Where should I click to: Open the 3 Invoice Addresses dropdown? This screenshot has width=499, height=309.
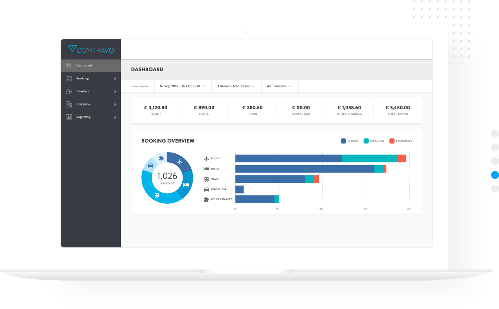click(236, 86)
